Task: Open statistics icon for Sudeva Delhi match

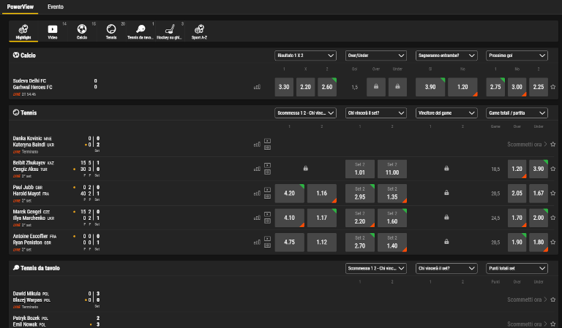Action: (x=257, y=87)
